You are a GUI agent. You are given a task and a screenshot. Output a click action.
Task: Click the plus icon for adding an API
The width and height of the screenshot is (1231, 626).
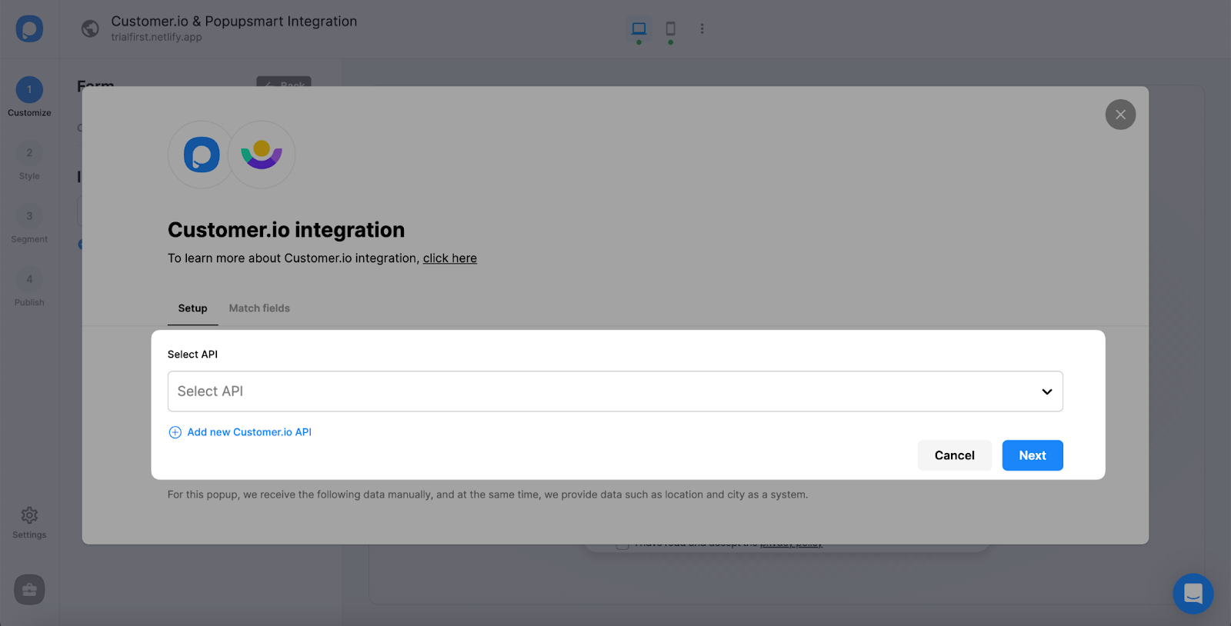click(175, 432)
